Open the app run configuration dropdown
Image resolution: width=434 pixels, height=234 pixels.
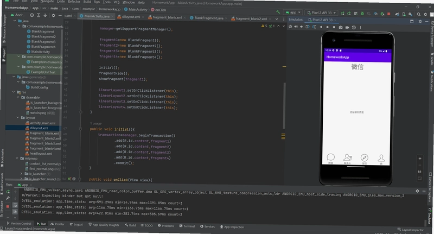(293, 12)
